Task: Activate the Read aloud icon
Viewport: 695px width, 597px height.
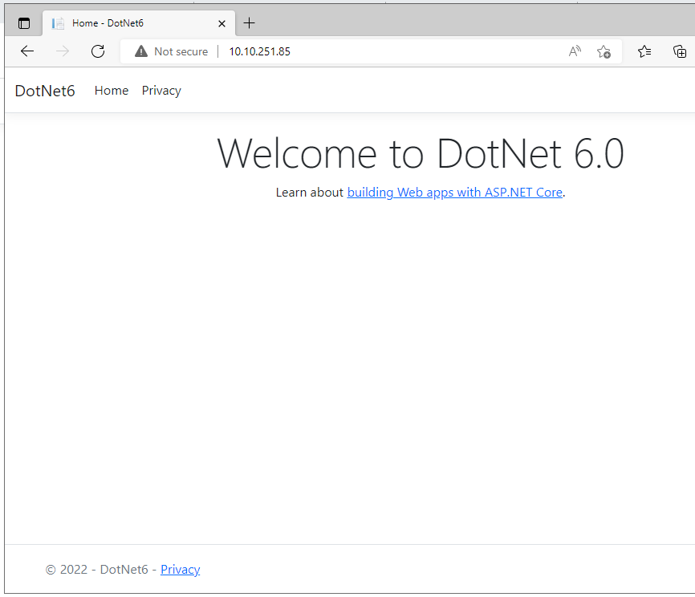Action: [575, 51]
